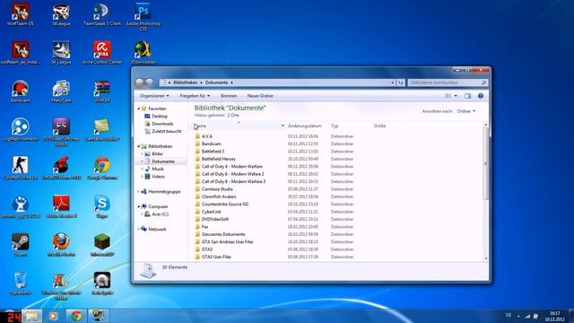Select the Camtasia Studio folder
574x323 pixels.
pyautogui.click(x=217, y=189)
